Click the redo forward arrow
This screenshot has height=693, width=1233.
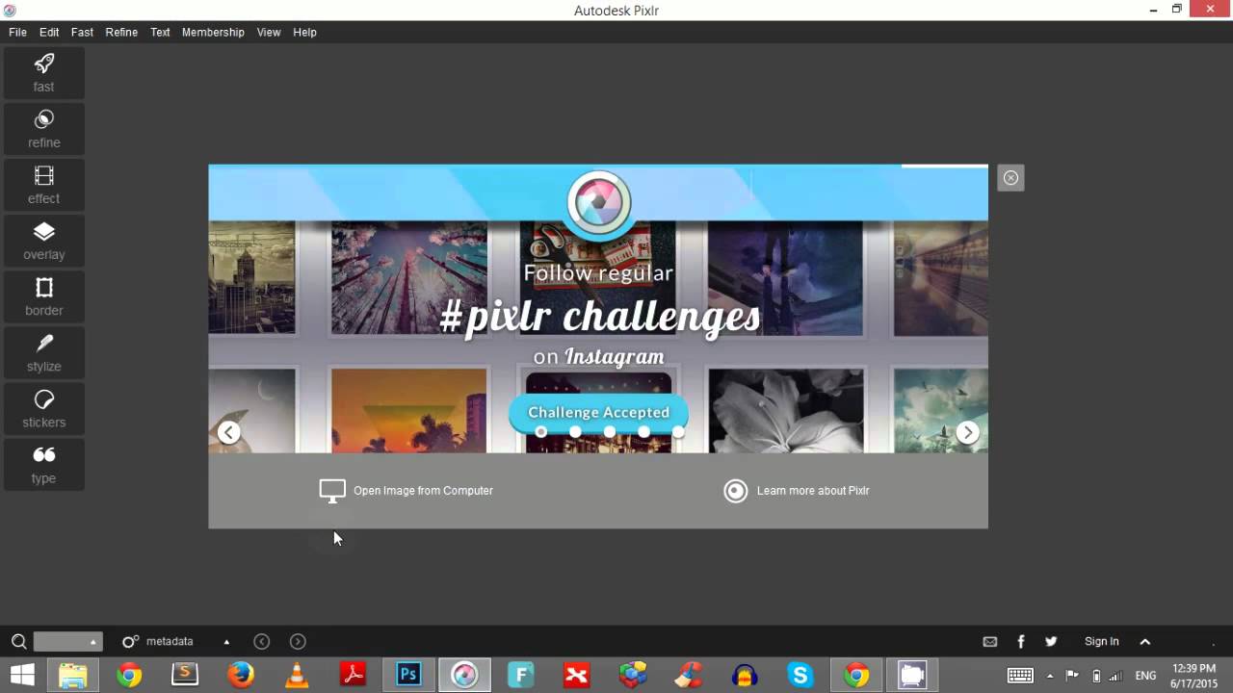tap(298, 642)
